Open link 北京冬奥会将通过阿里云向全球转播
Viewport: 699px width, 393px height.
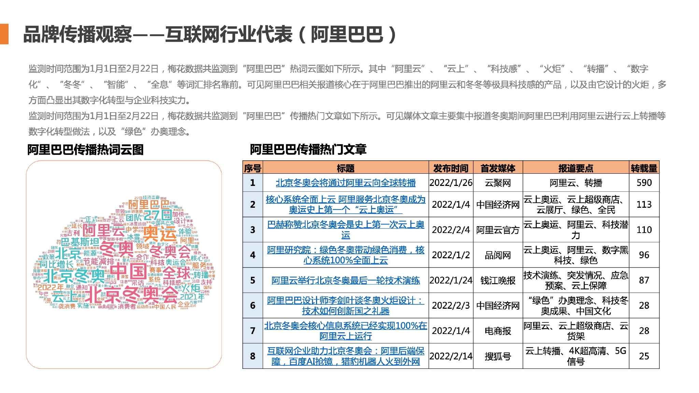tap(345, 183)
